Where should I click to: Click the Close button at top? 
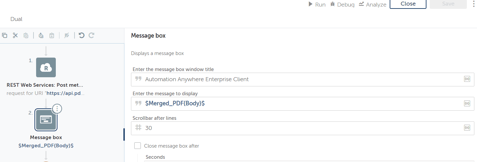coord(408,4)
